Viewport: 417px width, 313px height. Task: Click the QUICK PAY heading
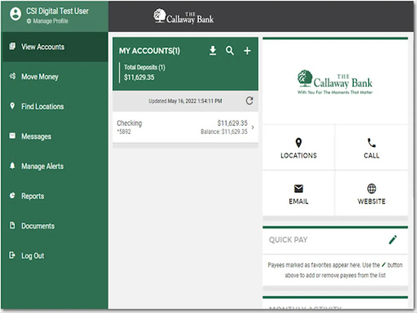[288, 240]
